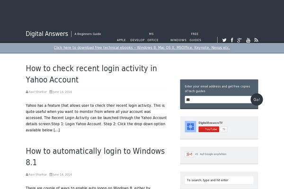The image size is (284, 189).
Task: Open the Facebook page icon
Action: click(x=232, y=40)
